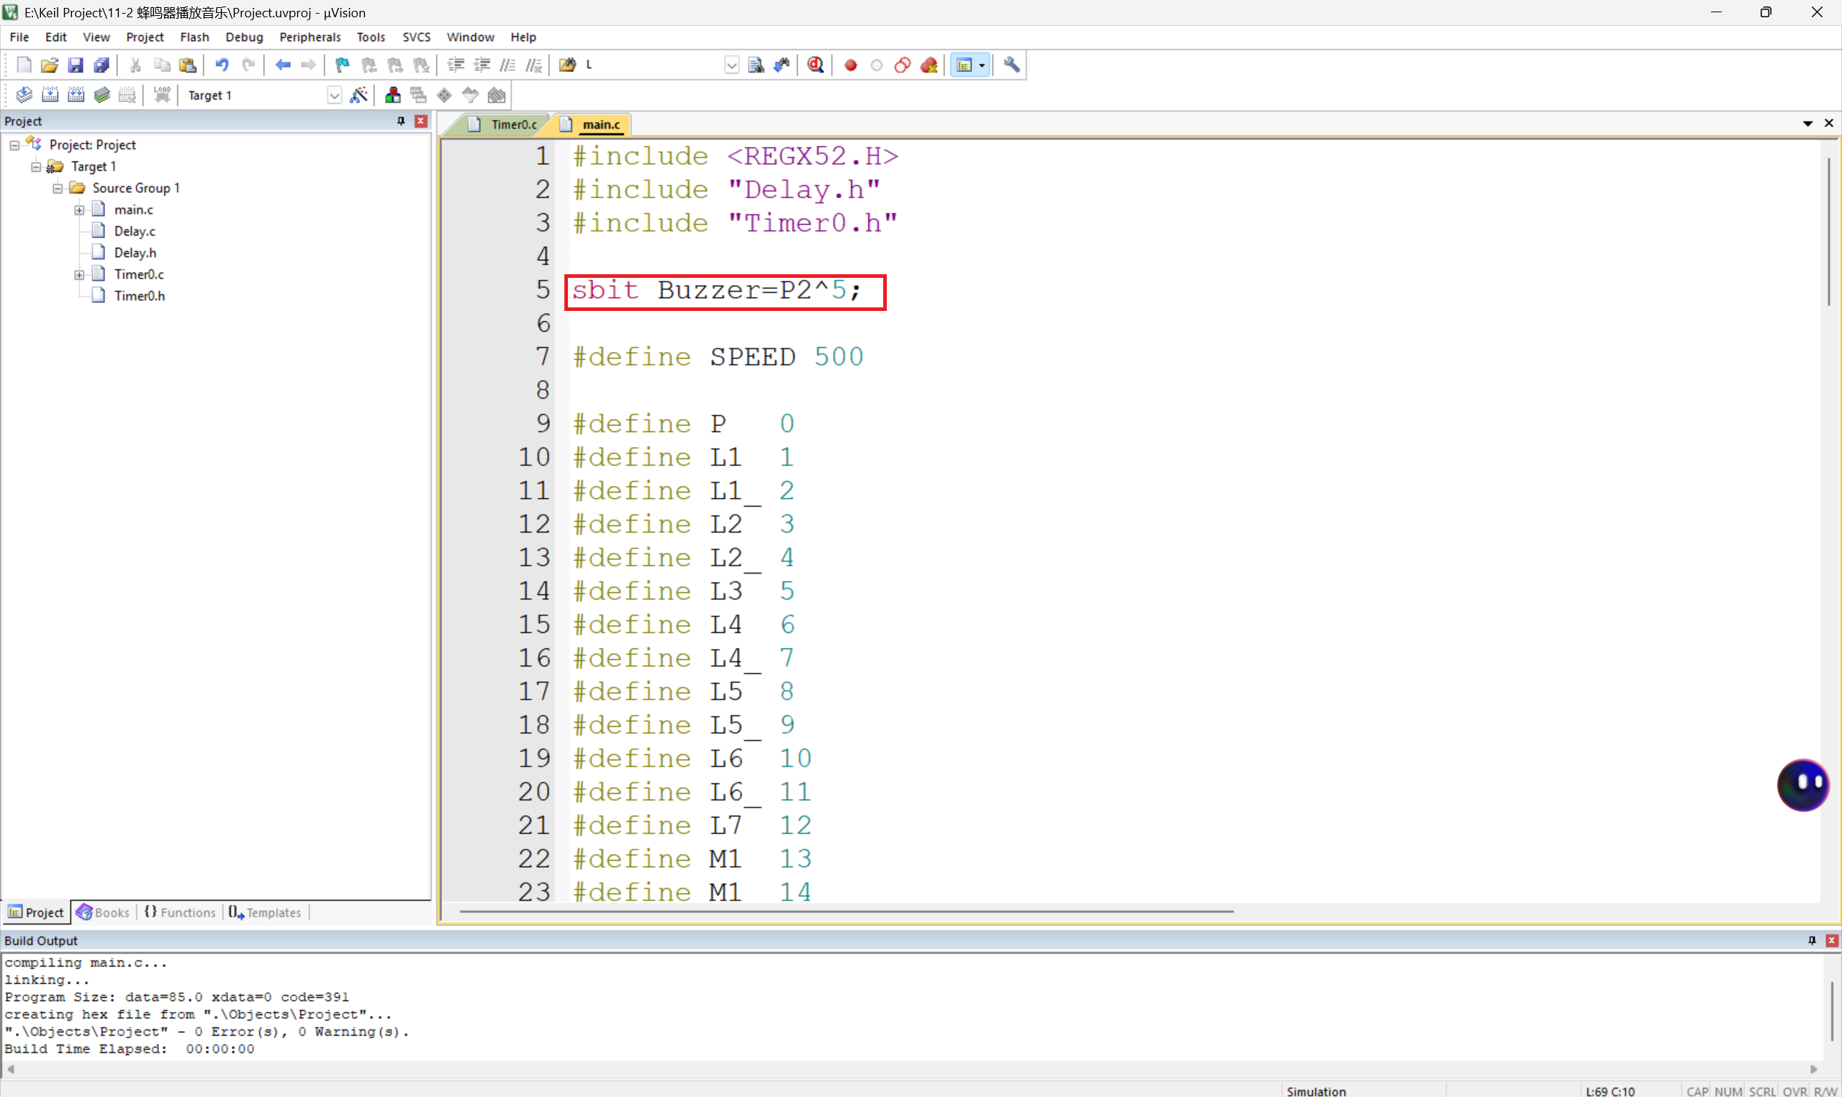The image size is (1842, 1097).
Task: Start the Debug session icon
Action: tap(816, 65)
